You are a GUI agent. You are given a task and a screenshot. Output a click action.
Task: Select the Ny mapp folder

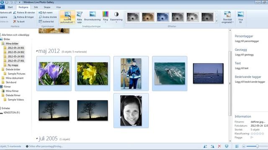pyautogui.click(x=13, y=65)
